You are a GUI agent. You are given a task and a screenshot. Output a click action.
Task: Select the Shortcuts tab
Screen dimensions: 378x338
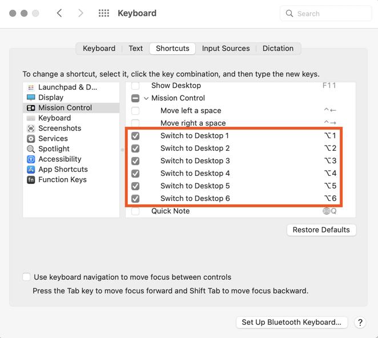[x=172, y=49]
